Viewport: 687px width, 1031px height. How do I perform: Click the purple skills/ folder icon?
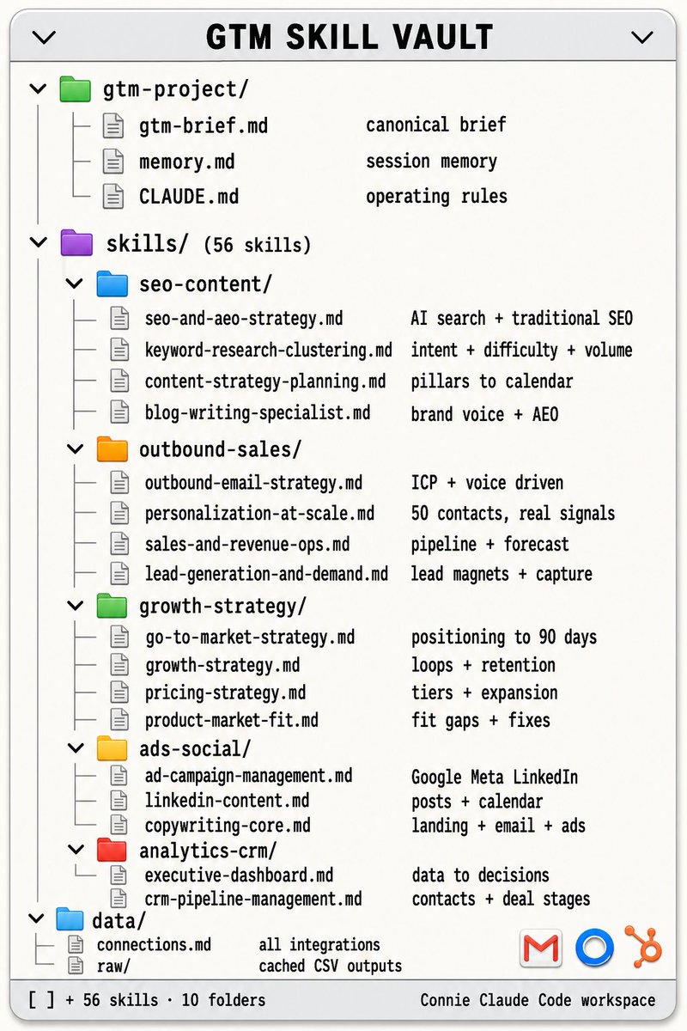pos(76,243)
